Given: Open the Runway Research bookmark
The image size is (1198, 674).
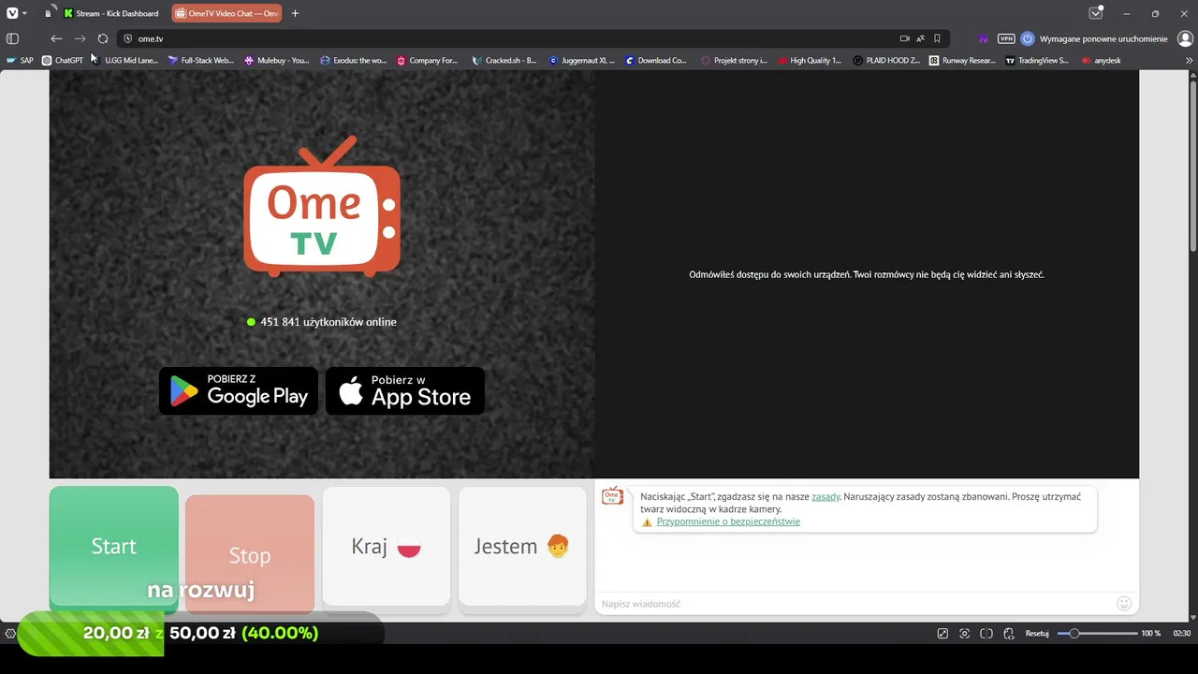Looking at the screenshot, I should [963, 60].
